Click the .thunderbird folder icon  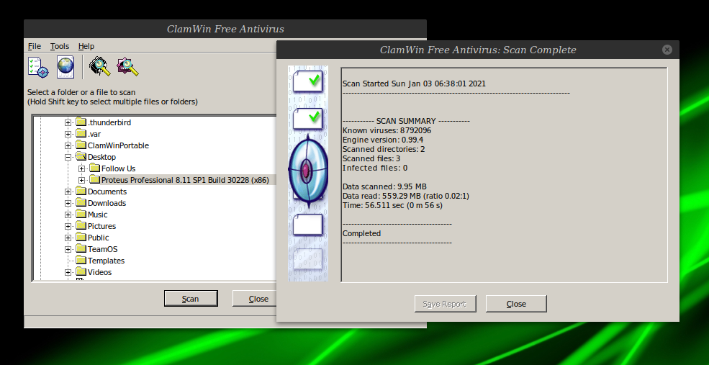[x=81, y=122]
